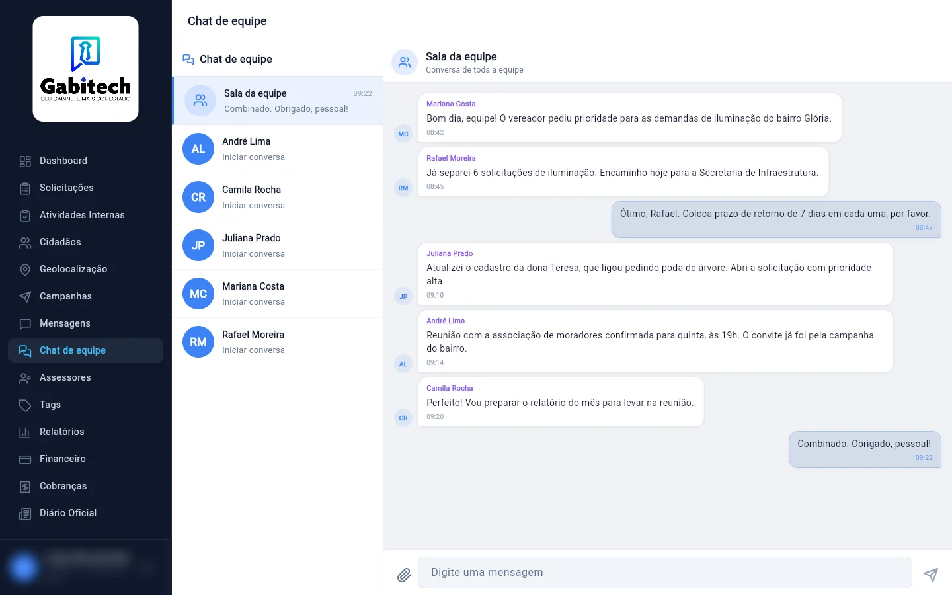This screenshot has height=595, width=952.
Task: Navigate to Relatórios section
Action: (x=86, y=432)
